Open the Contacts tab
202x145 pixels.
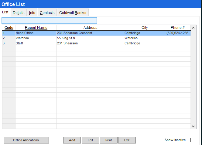[47, 12]
